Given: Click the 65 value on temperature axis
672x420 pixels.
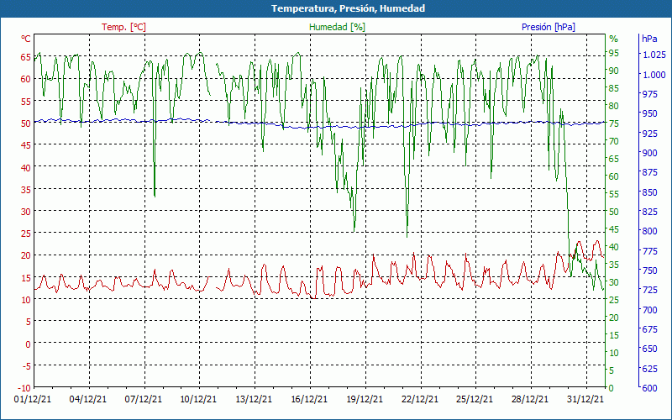Looking at the screenshot, I should click(26, 57).
